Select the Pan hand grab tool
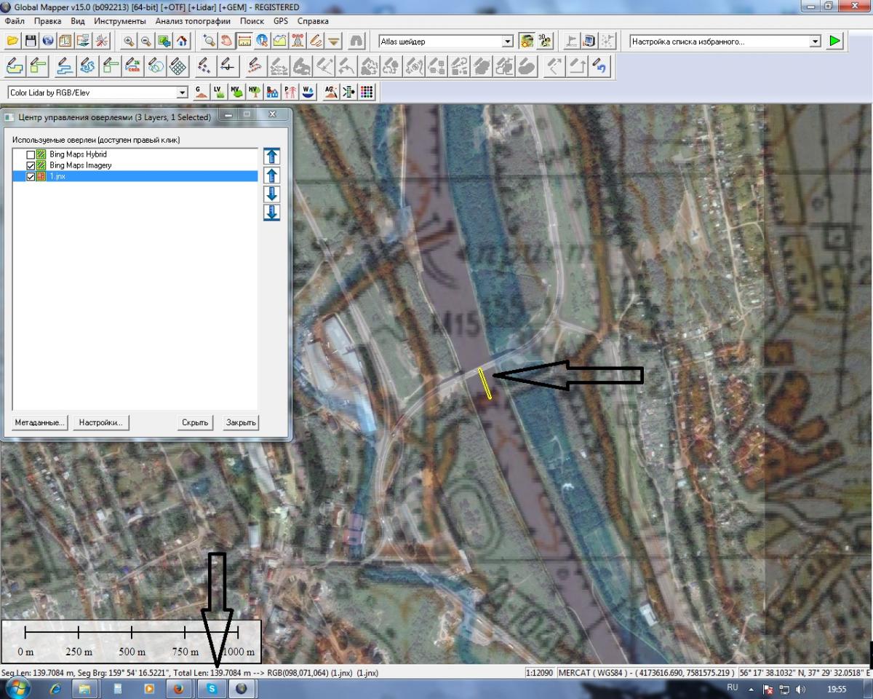Viewport: 873px width, 699px height. pyautogui.click(x=227, y=42)
